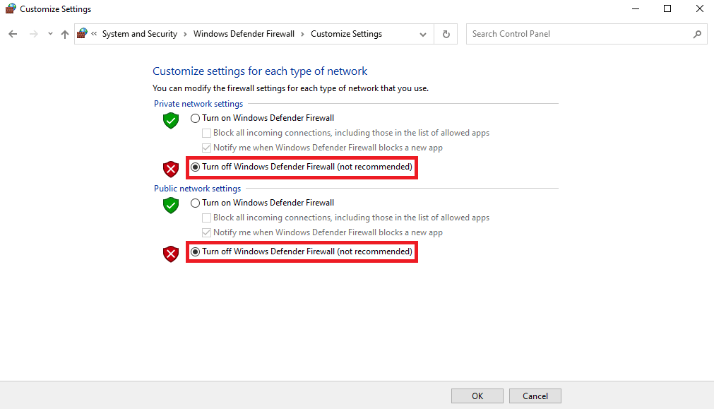Go up one level with the Up arrow
The image size is (714, 409).
click(65, 34)
